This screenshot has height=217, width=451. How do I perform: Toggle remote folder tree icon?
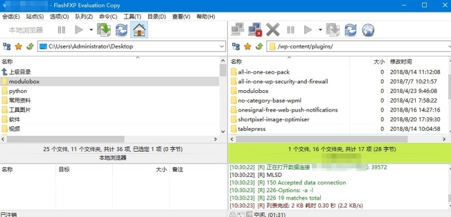point(236,46)
